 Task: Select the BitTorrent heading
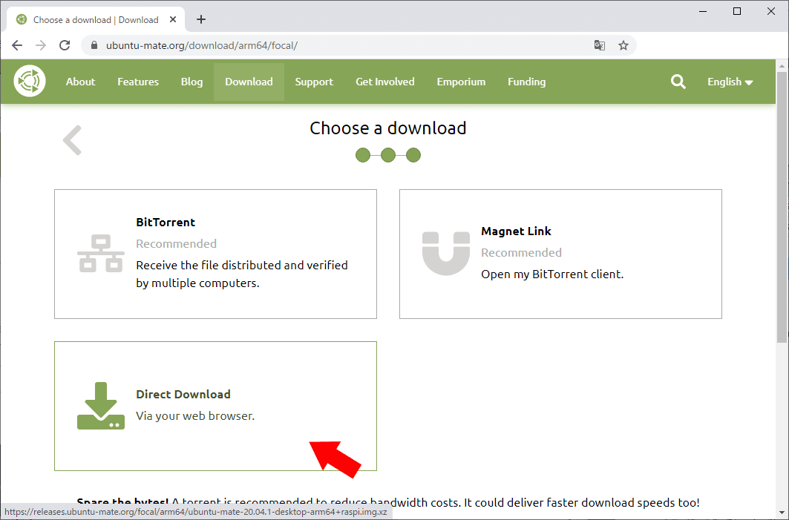(166, 223)
